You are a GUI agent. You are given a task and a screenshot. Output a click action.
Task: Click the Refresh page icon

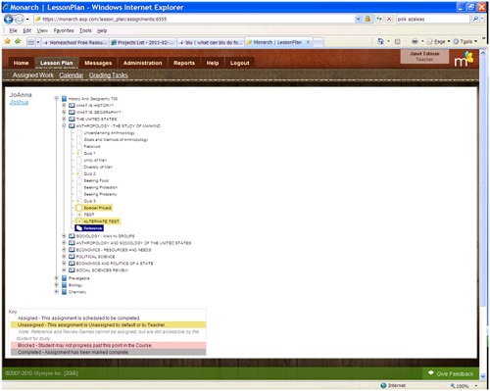point(379,19)
